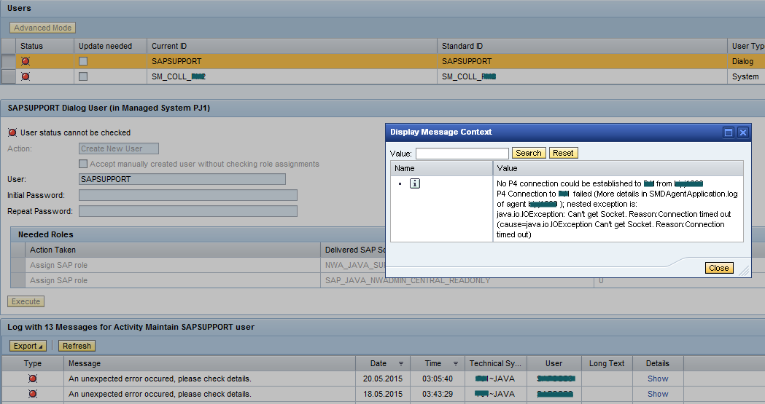Click the Details column header

pos(658,363)
